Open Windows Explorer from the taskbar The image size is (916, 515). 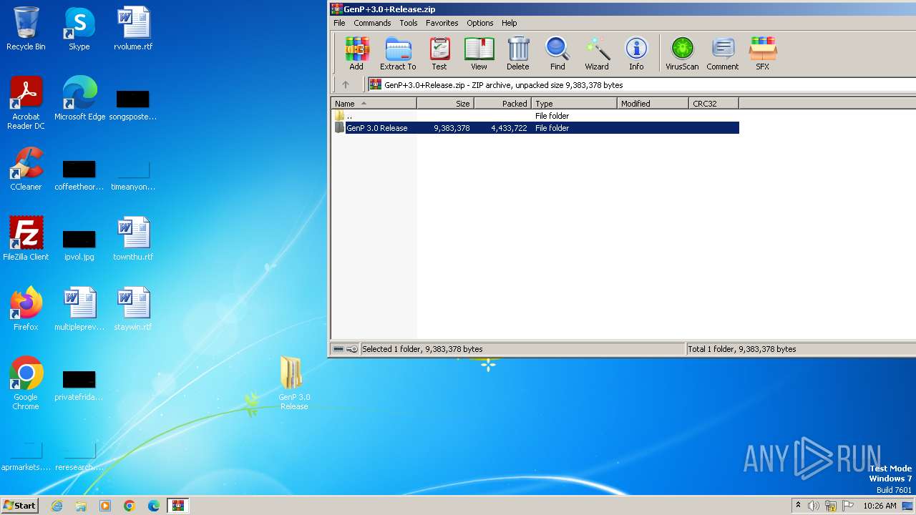81,506
